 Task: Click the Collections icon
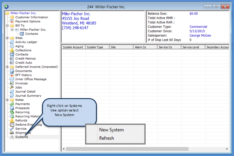coord(12,50)
